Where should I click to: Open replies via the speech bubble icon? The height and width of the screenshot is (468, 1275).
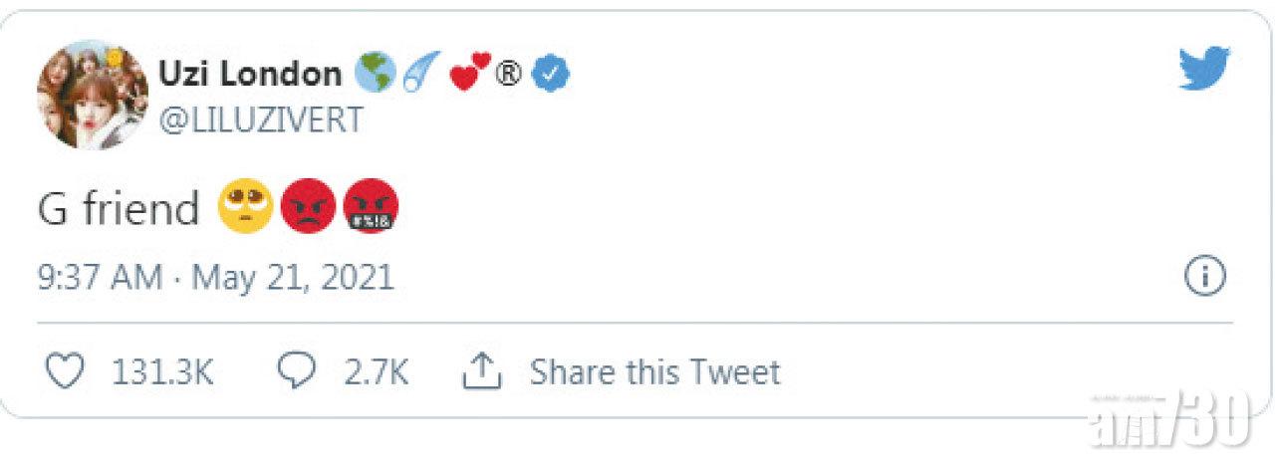click(297, 372)
